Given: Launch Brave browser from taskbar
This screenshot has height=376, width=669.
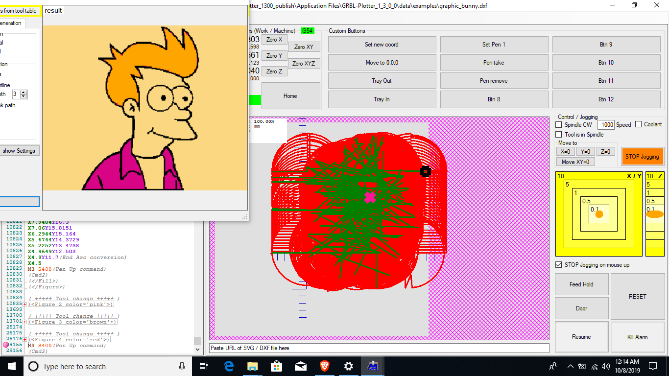Looking at the screenshot, I should click(x=325, y=366).
